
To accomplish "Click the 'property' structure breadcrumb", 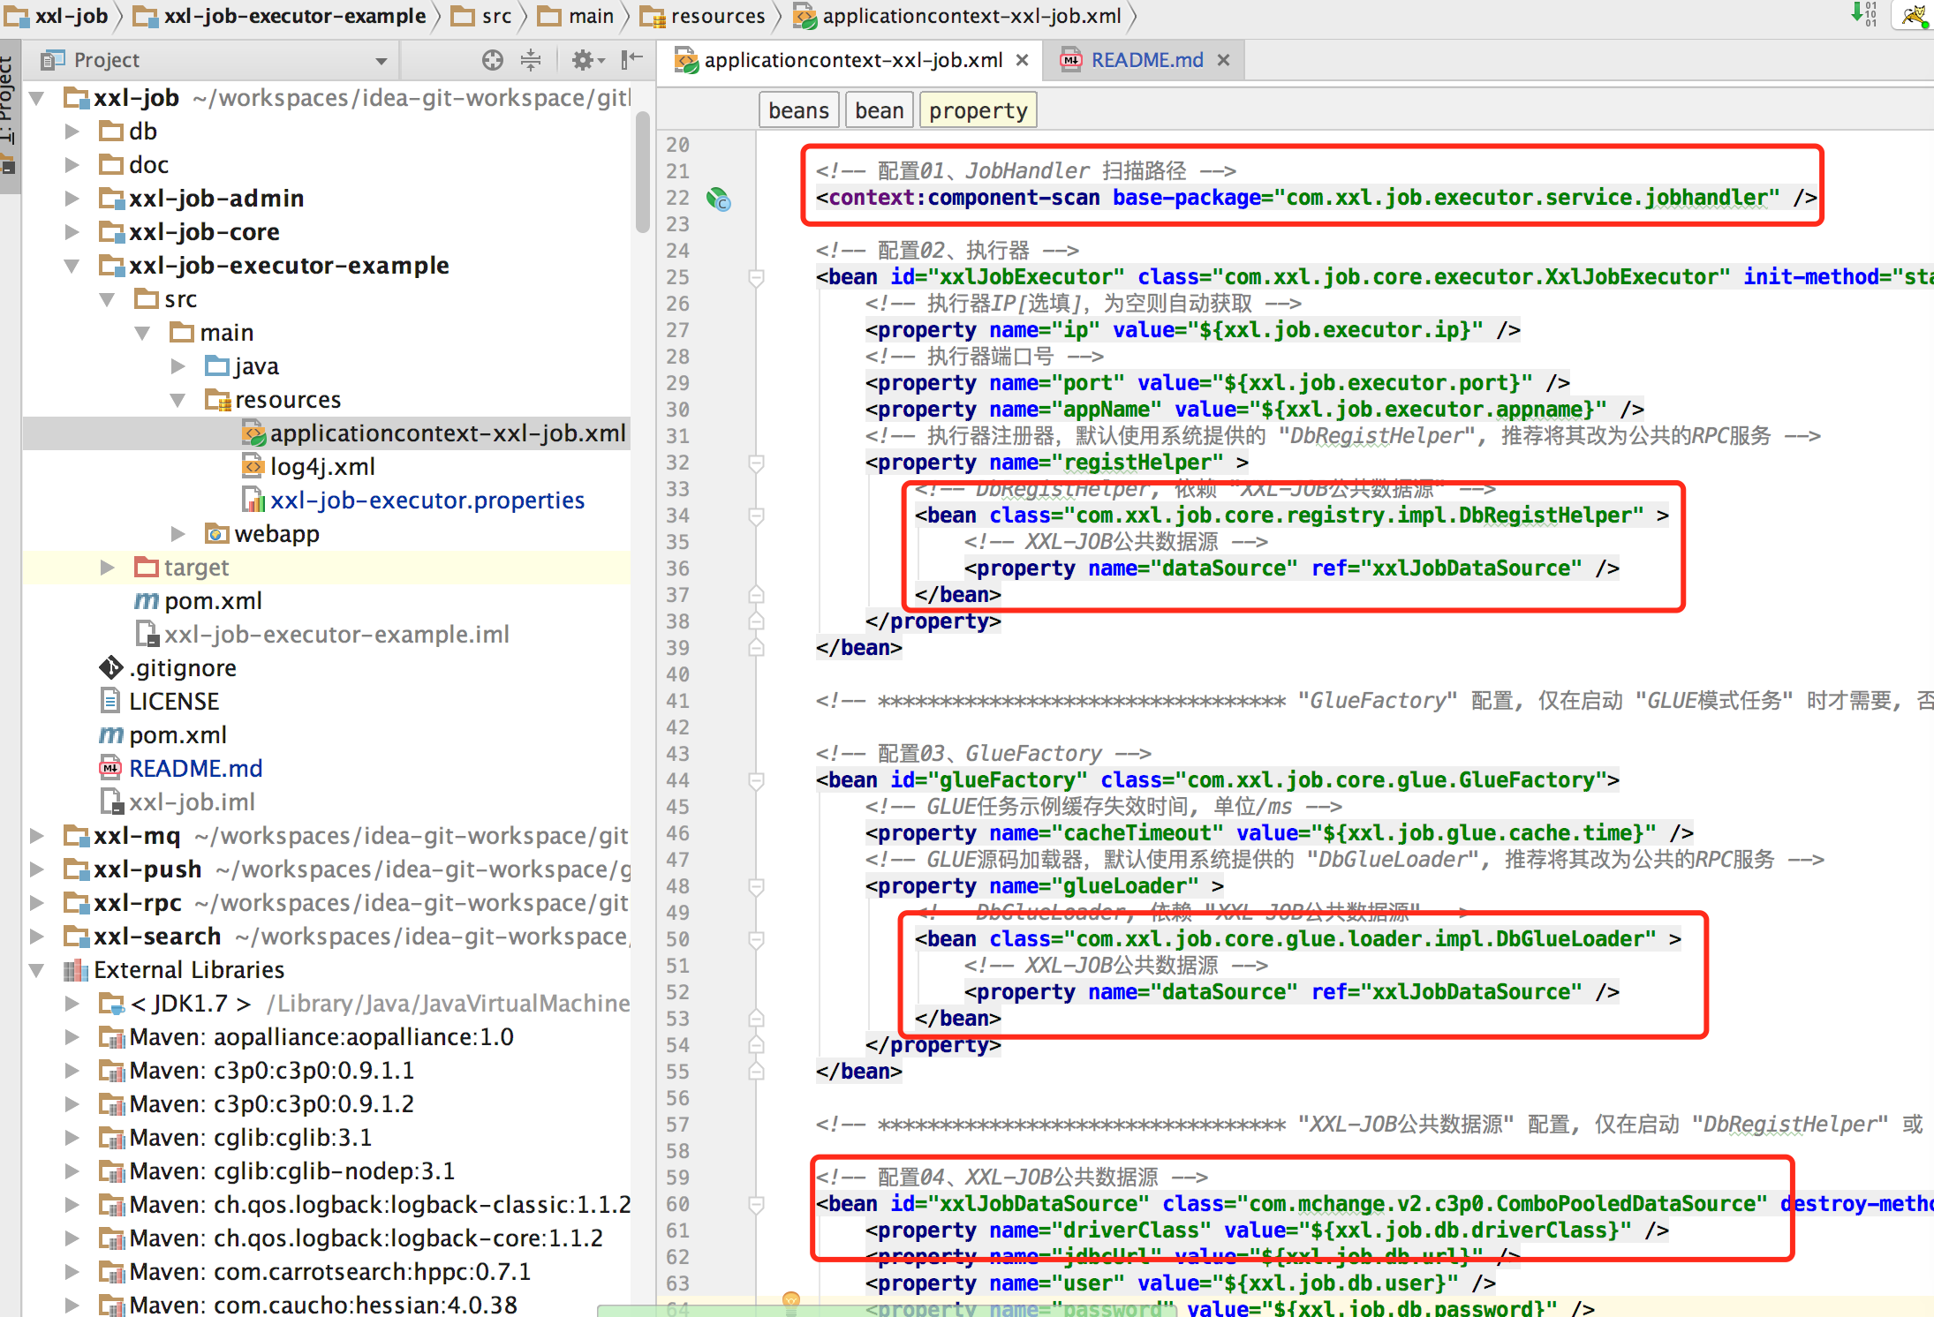I will (x=978, y=110).
